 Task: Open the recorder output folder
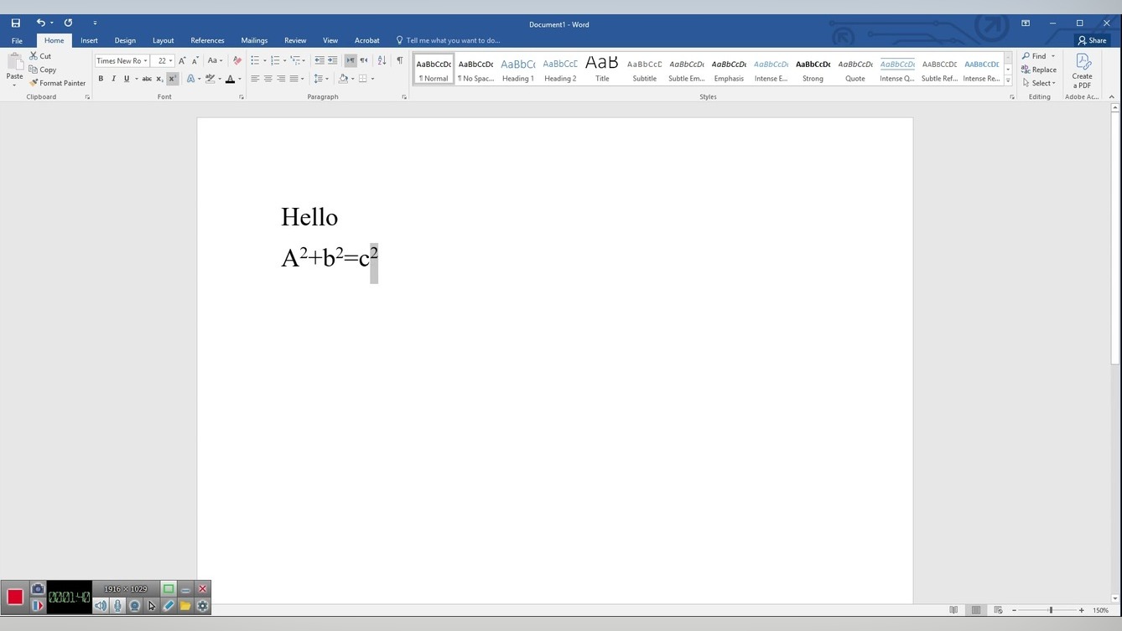(x=185, y=606)
